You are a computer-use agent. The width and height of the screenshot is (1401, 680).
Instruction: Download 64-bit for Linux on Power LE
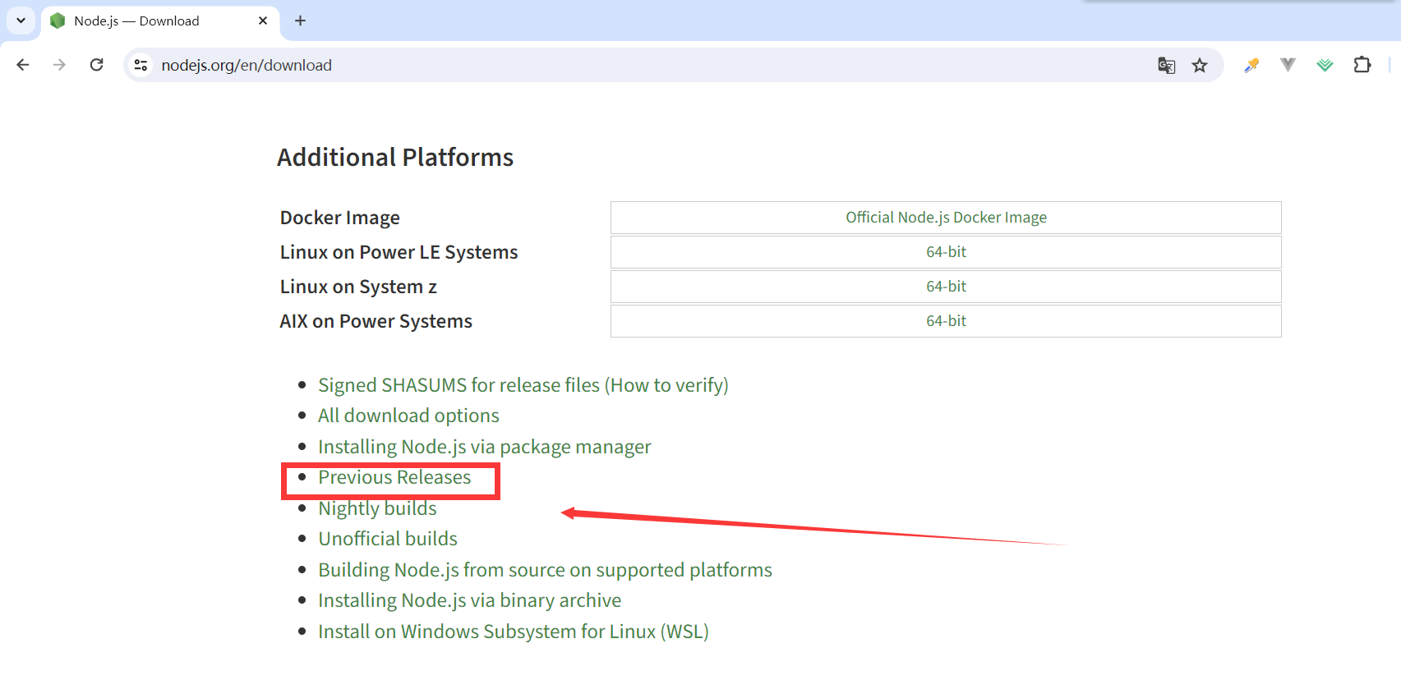pos(946,252)
